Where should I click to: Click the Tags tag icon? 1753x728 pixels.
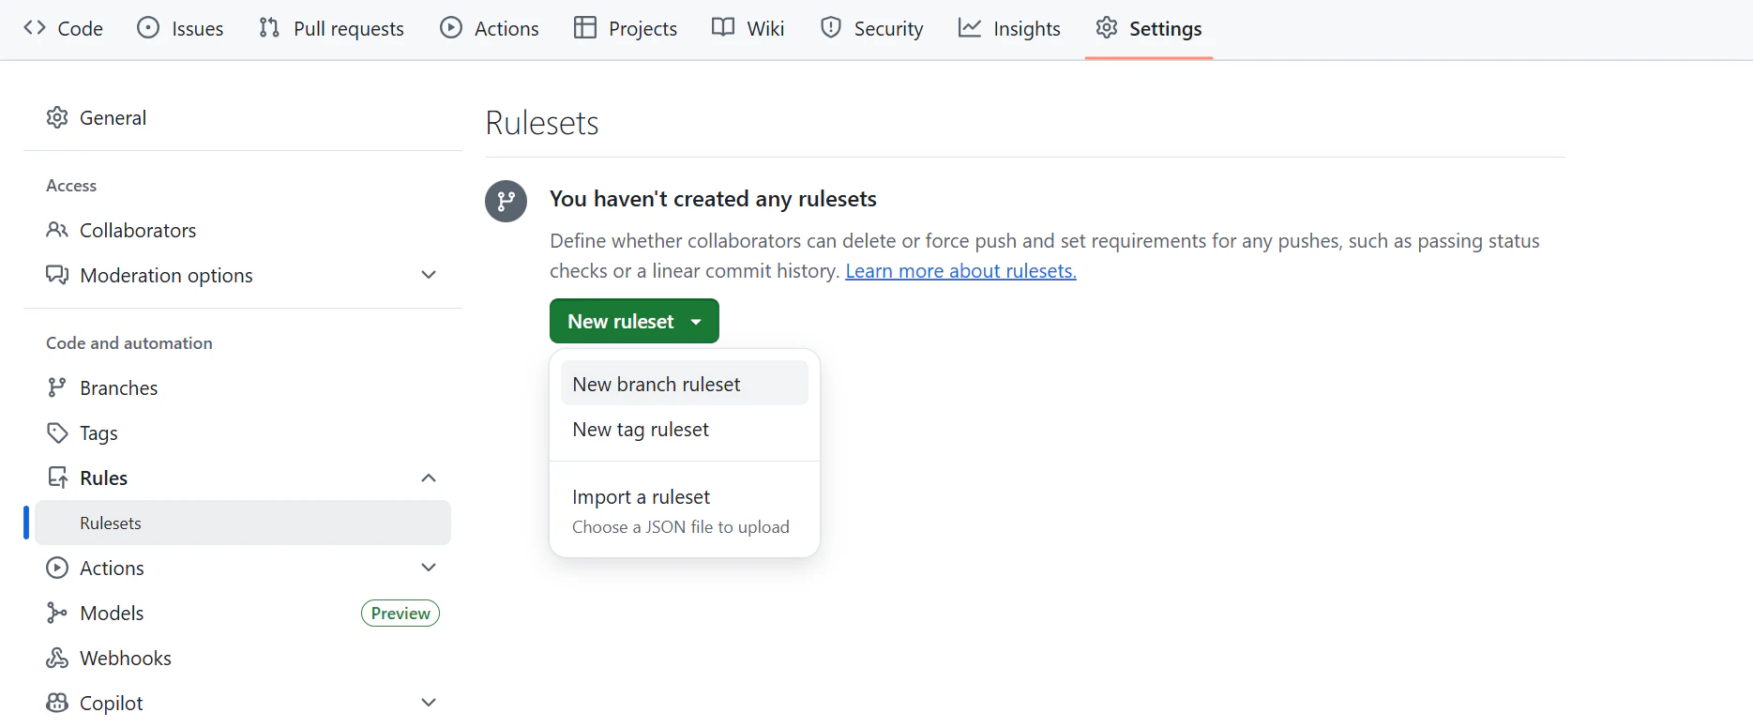[57, 432]
